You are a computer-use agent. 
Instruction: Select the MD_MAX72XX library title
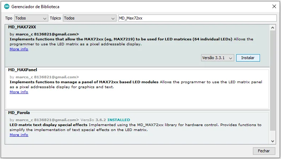[x=22, y=27]
